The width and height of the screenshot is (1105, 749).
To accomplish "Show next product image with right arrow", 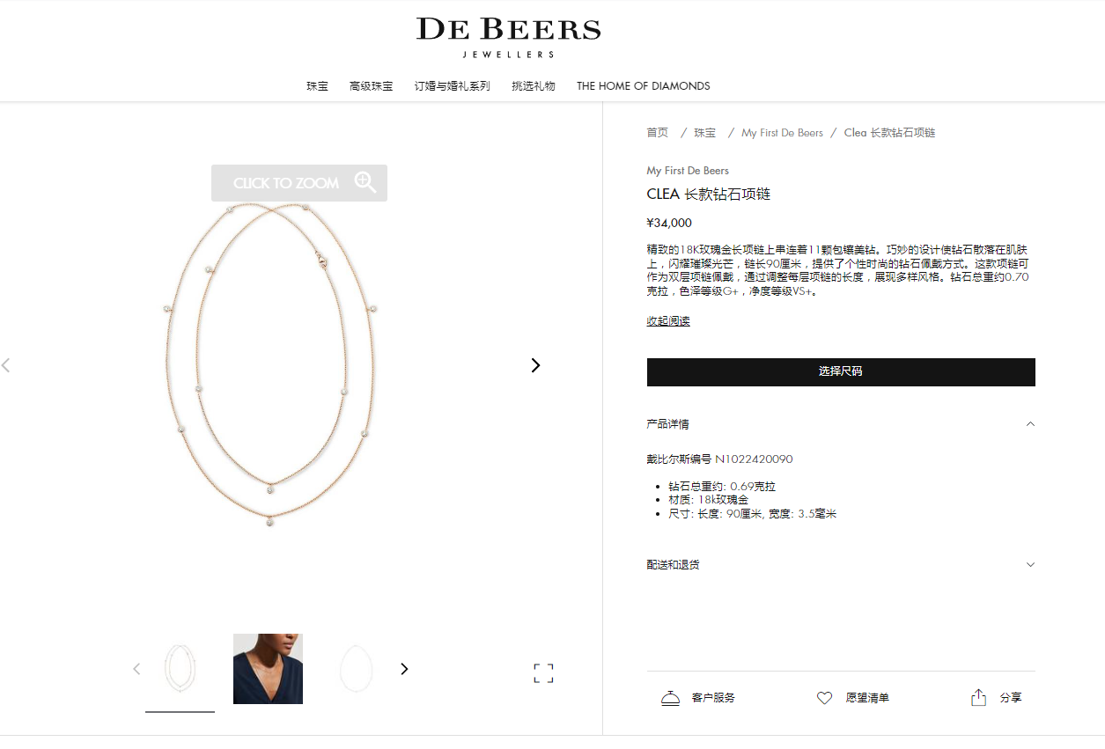I will pyautogui.click(x=535, y=365).
